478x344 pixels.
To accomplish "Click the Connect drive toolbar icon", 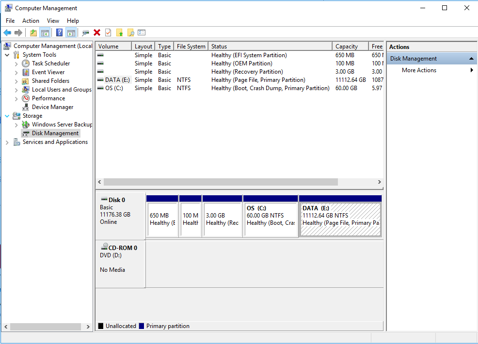I will (x=86, y=32).
